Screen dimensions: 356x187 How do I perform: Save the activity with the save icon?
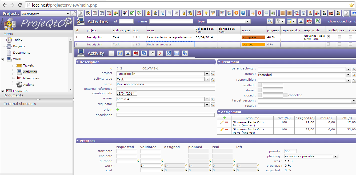tap(120, 53)
